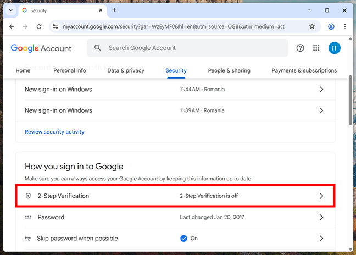Open 11:39 AM New sign-in on Windows
The image size is (356, 255).
point(175,110)
